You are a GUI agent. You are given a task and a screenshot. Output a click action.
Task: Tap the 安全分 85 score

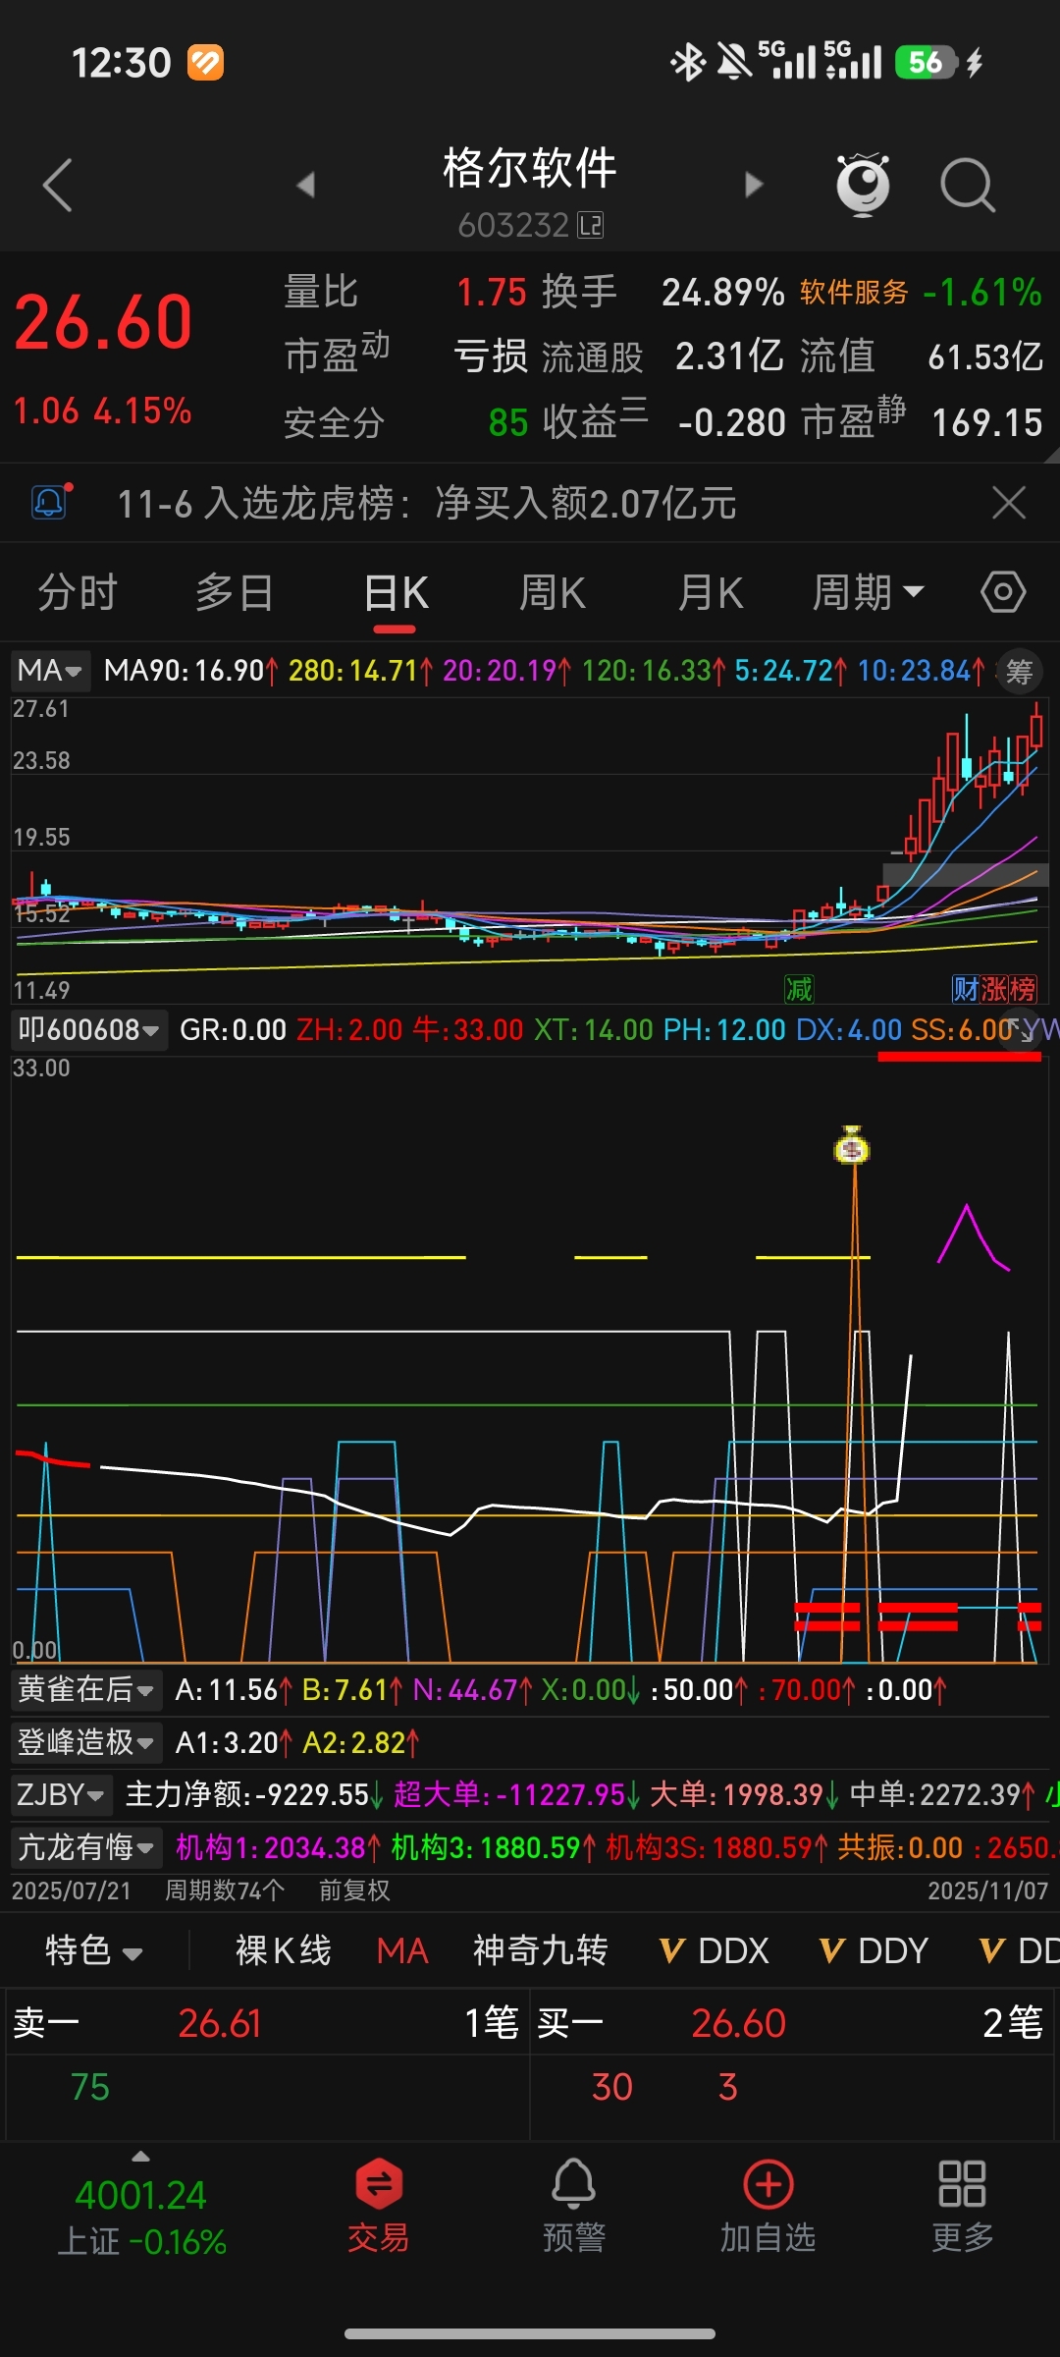[x=508, y=422]
